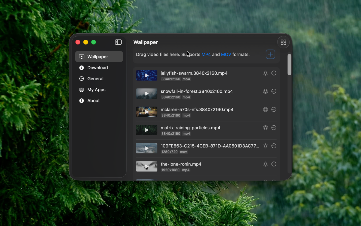Click sun icon for matrix-raining-particles video
The height and width of the screenshot is (226, 361).
tap(265, 128)
